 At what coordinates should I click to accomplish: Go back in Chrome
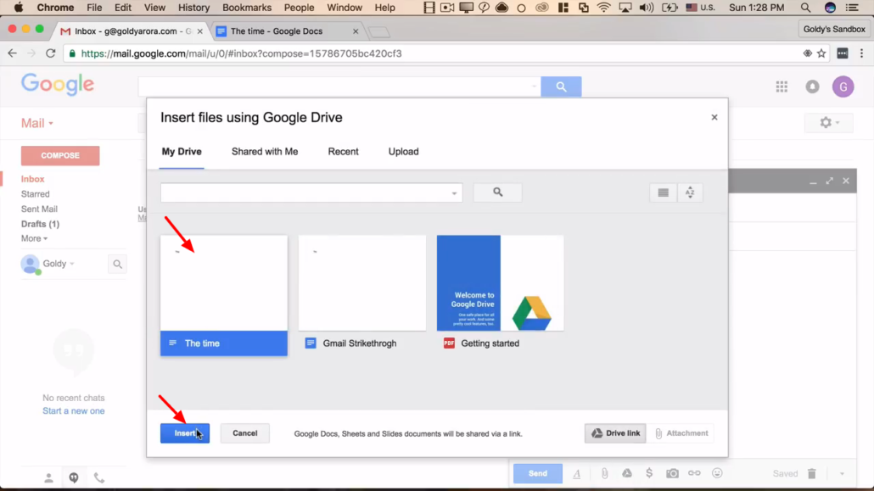[x=12, y=53]
